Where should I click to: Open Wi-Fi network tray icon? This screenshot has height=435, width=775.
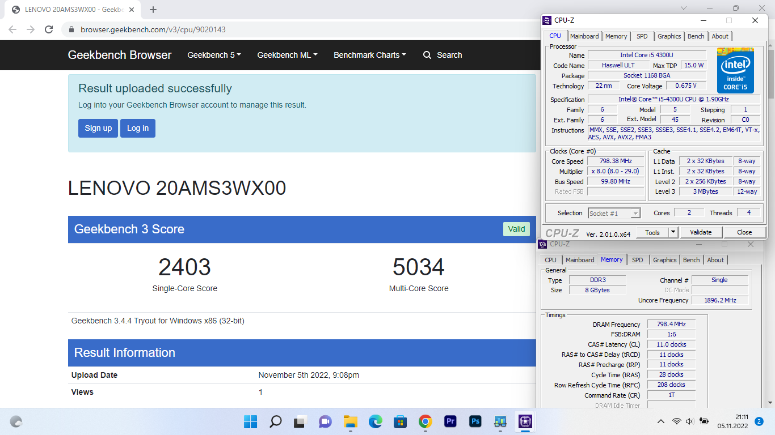point(676,421)
